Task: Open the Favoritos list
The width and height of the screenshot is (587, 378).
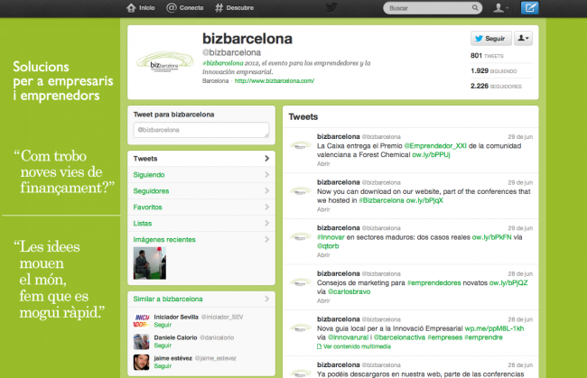Action: (201, 207)
